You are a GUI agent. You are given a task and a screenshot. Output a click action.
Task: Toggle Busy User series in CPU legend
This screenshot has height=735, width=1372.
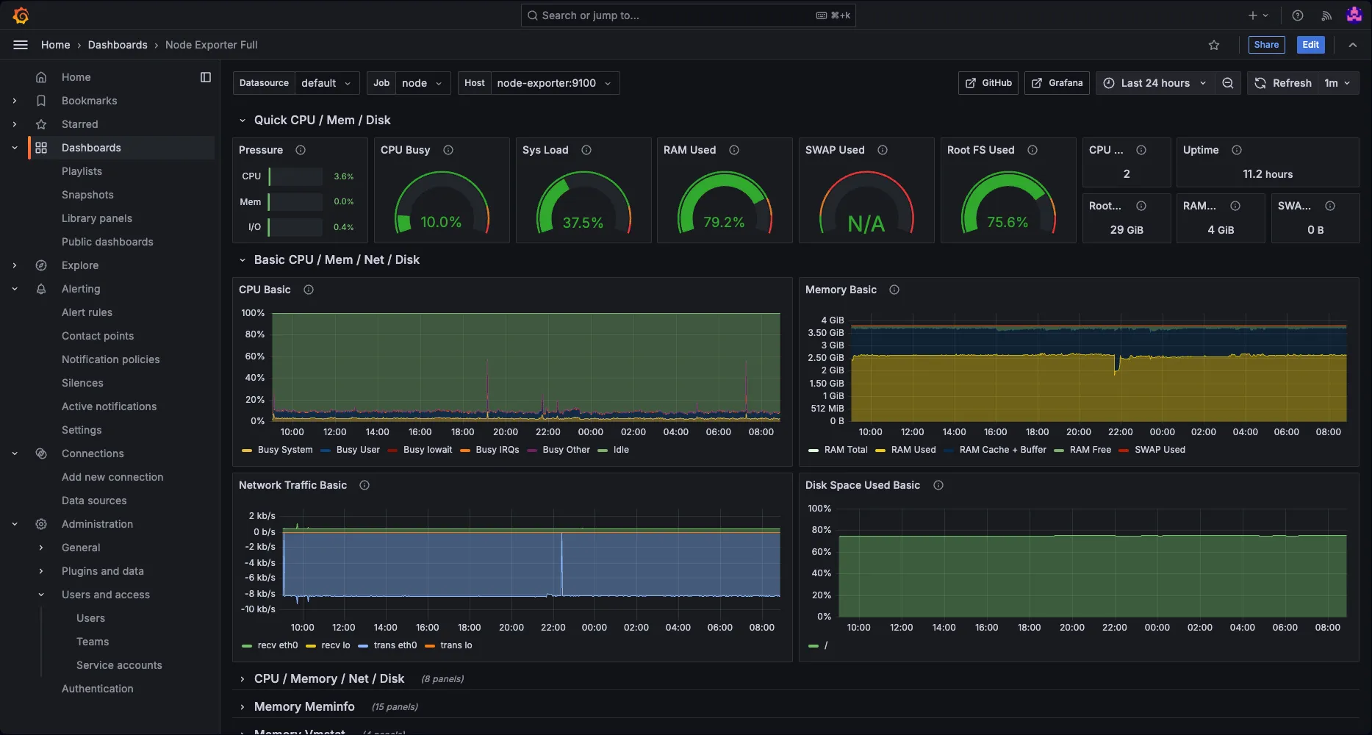(358, 450)
